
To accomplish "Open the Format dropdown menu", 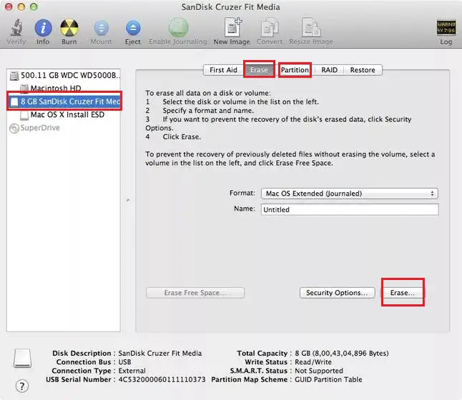I will pos(350,194).
